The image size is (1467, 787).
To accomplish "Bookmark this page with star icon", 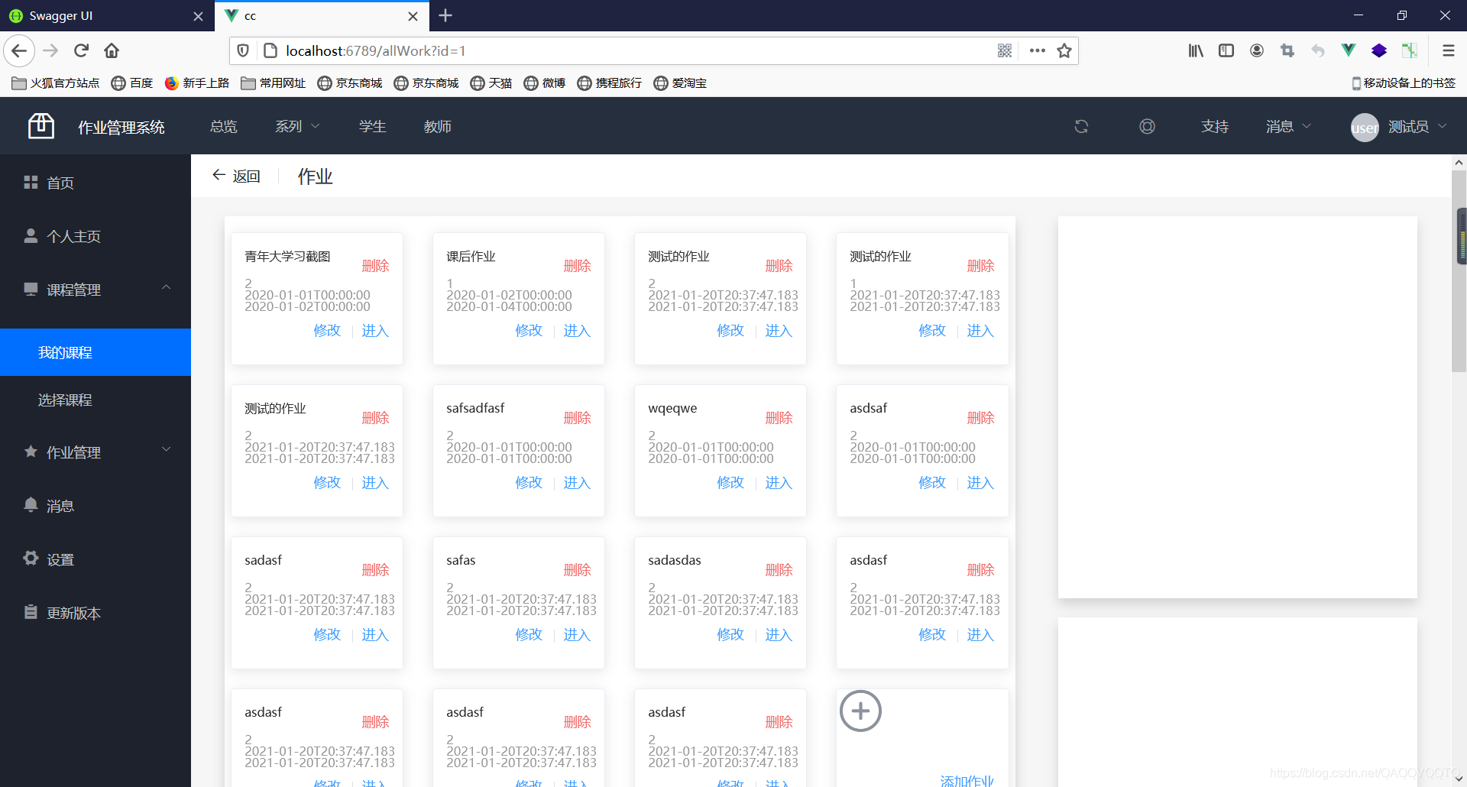I will click(1064, 50).
